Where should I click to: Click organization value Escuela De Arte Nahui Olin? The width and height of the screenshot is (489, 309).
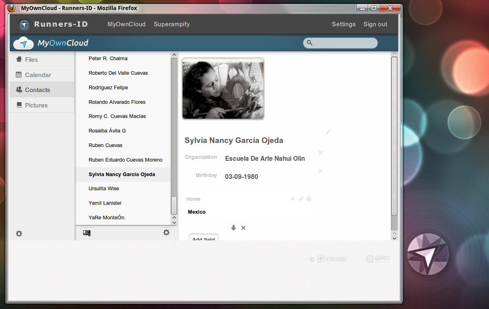click(x=265, y=158)
